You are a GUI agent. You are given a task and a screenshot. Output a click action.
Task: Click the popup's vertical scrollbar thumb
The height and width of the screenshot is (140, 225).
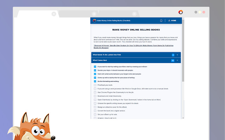coord(183,51)
